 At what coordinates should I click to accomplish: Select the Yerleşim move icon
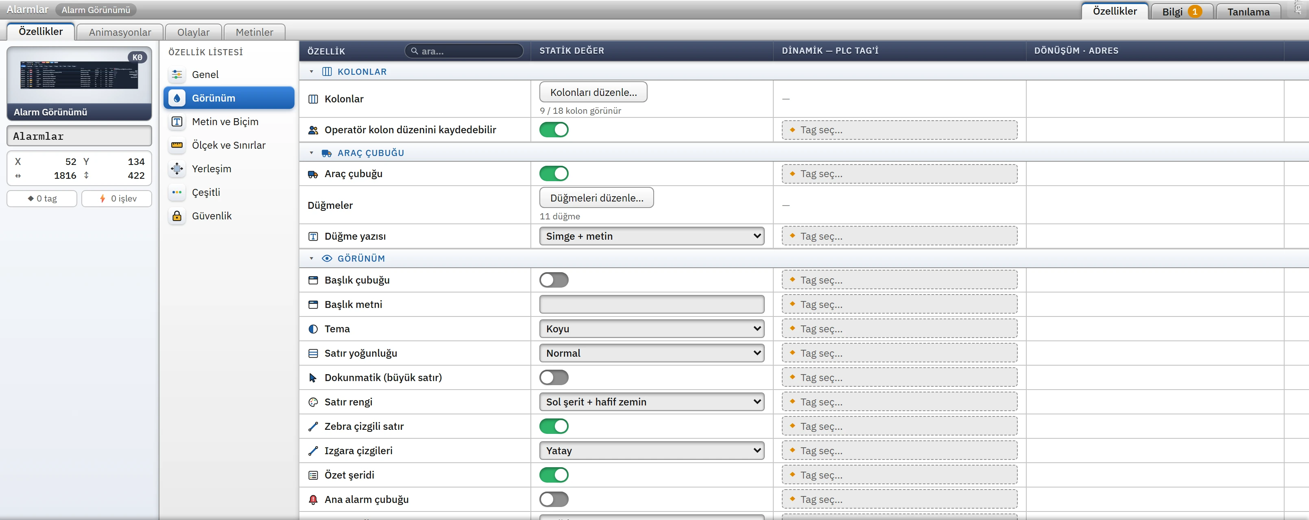click(x=177, y=169)
